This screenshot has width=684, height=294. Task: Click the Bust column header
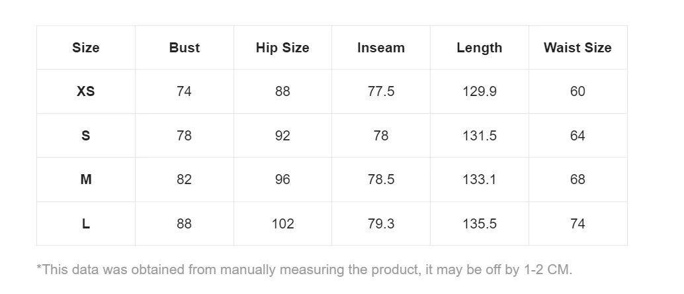(x=184, y=48)
